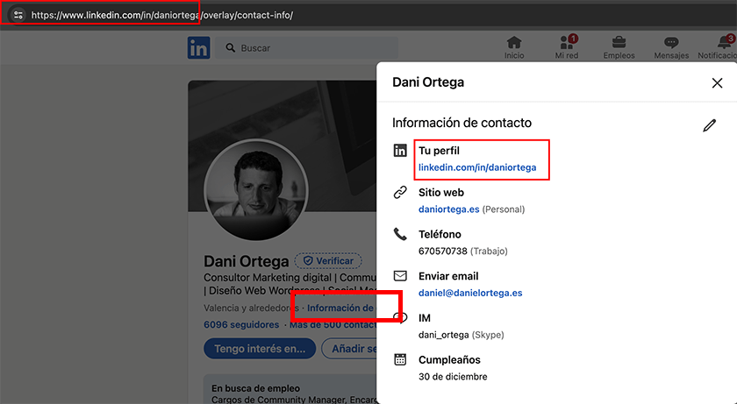This screenshot has width=737, height=404.
Task: Open the linkedin.com/in/daniortega profile link
Action: pos(476,167)
